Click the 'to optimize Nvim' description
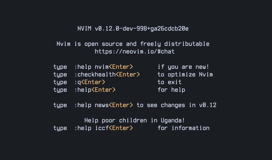 185,74
